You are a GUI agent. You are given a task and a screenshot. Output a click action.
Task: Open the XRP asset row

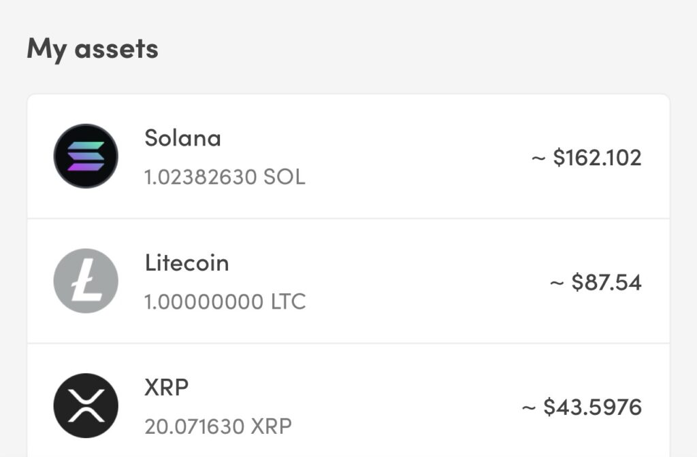tap(348, 401)
